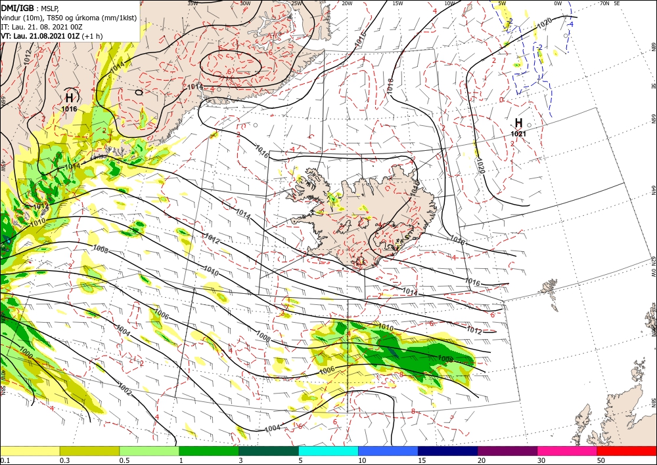
Task: Click the yellow 0.1–0.3 legend color band
Action: click(30, 451)
